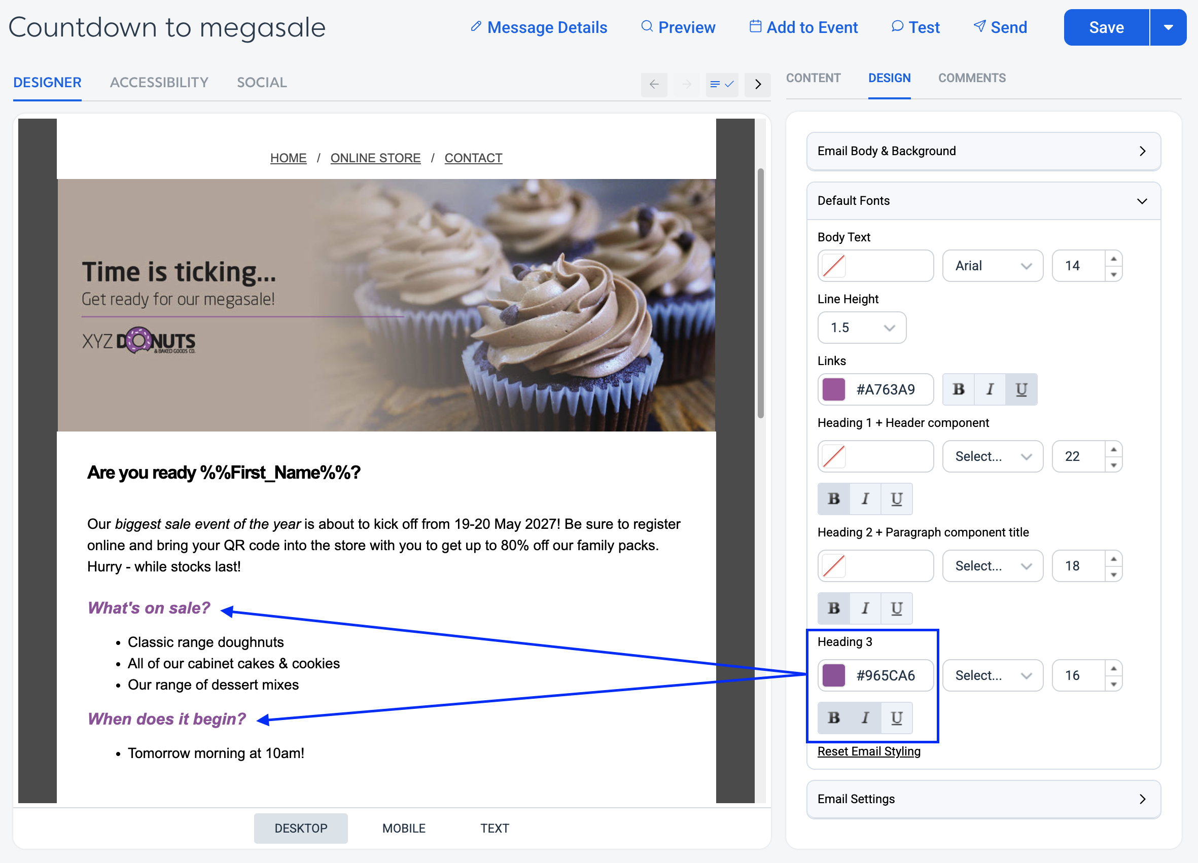1198x863 pixels.
Task: Click the Save button
Action: 1106,27
